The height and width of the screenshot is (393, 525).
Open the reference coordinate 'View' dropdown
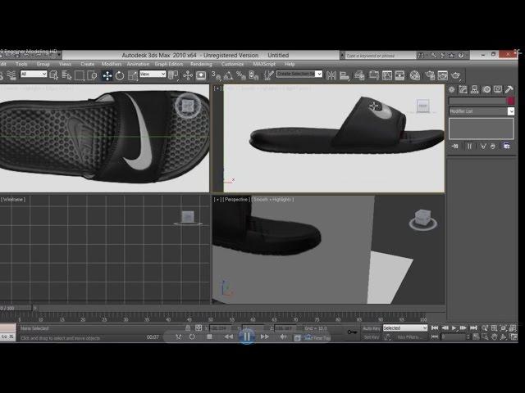(x=153, y=74)
